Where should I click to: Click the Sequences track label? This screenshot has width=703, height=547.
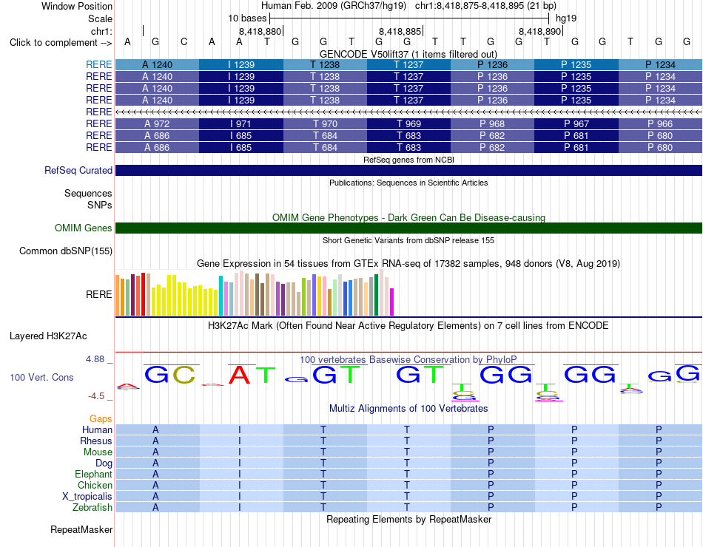(88, 193)
